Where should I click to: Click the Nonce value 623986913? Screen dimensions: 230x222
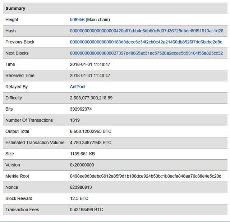(x=81, y=187)
